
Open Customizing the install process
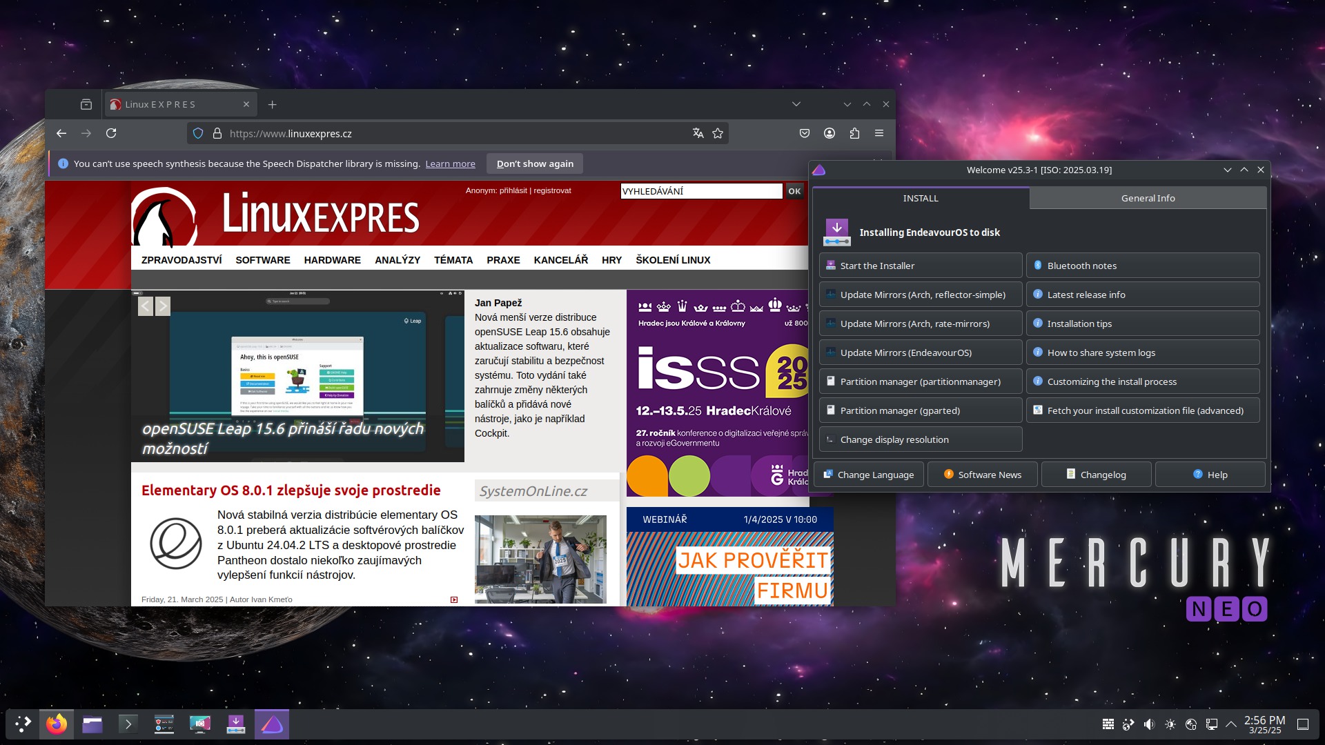pos(1143,381)
